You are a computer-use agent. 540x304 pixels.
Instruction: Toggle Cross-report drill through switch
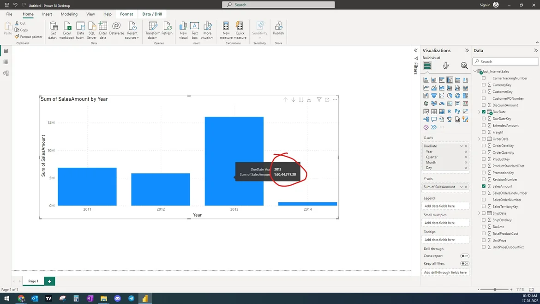(464, 256)
